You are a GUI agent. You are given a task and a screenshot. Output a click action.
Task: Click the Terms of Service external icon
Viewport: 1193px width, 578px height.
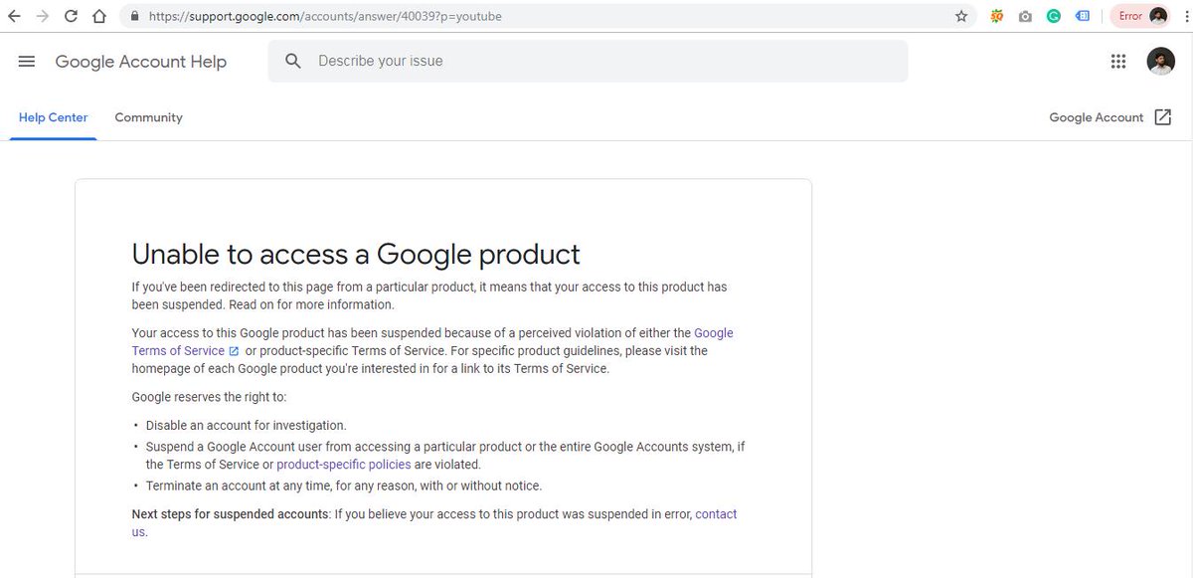click(x=234, y=351)
